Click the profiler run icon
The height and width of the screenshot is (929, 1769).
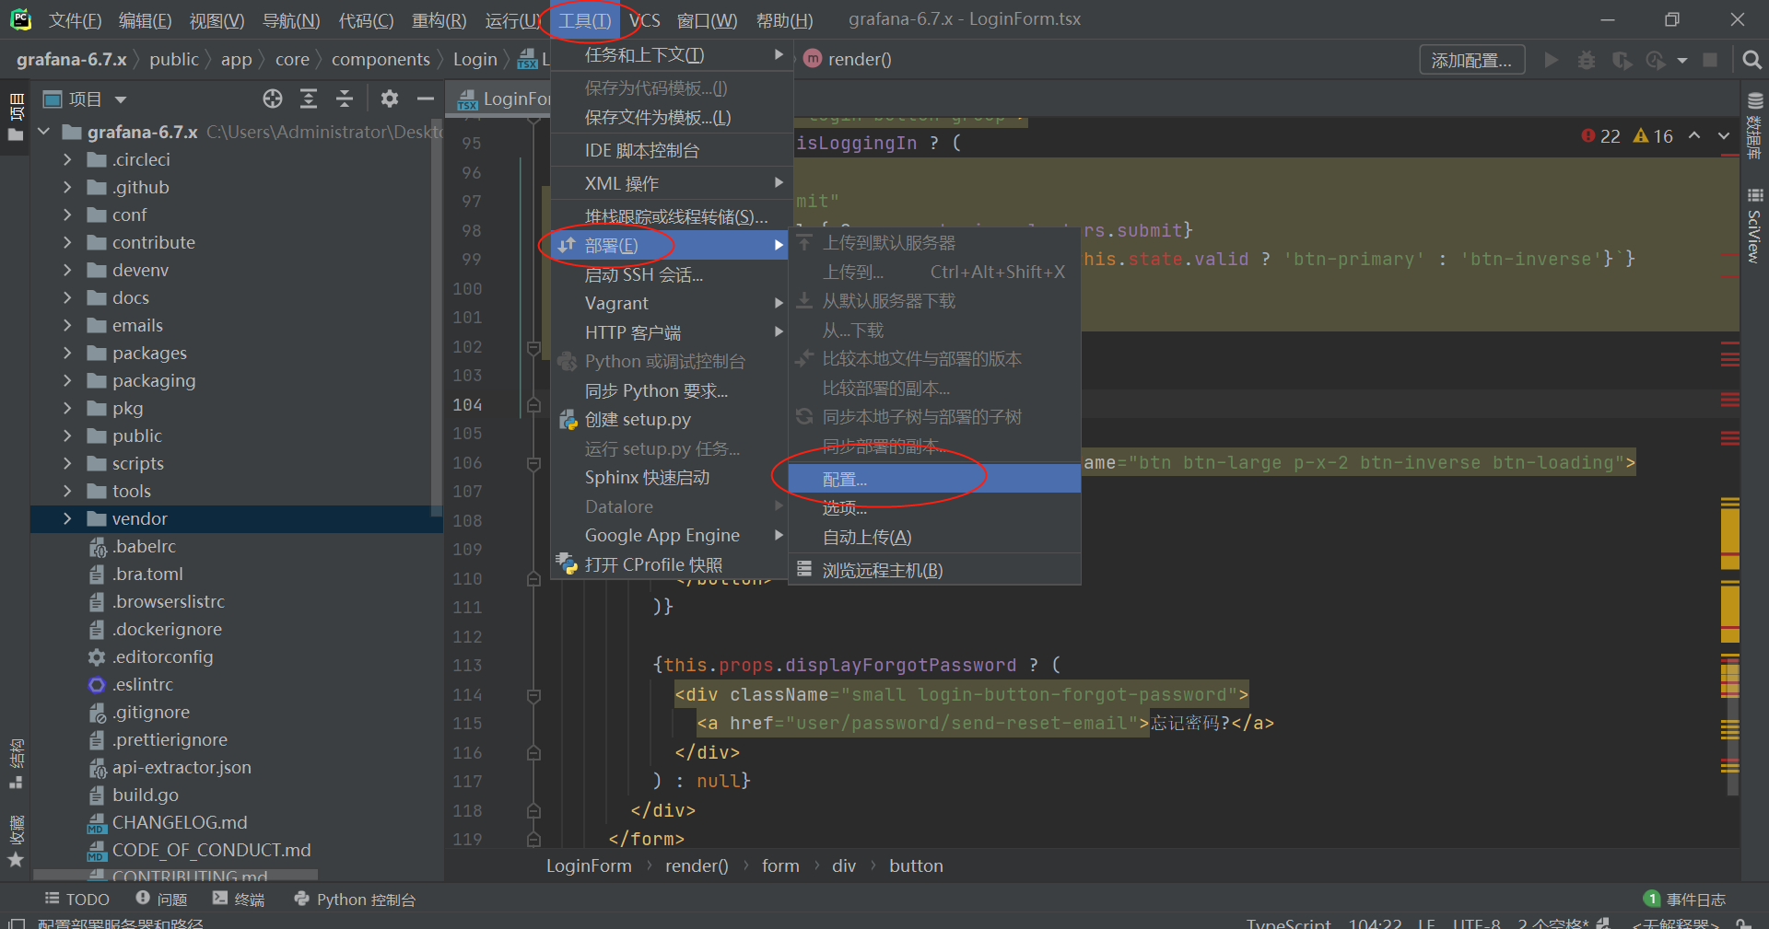(x=1656, y=60)
